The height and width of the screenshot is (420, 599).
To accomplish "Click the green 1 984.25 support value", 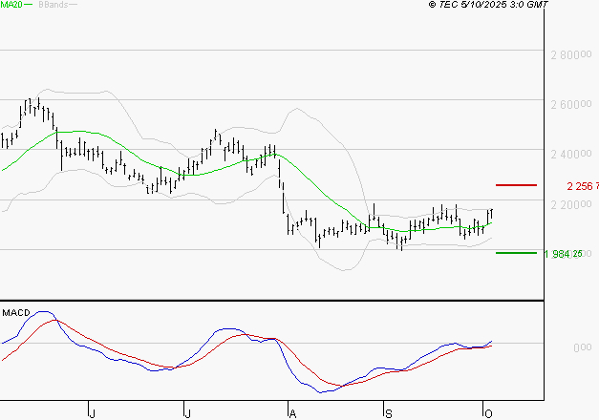I will coord(564,254).
